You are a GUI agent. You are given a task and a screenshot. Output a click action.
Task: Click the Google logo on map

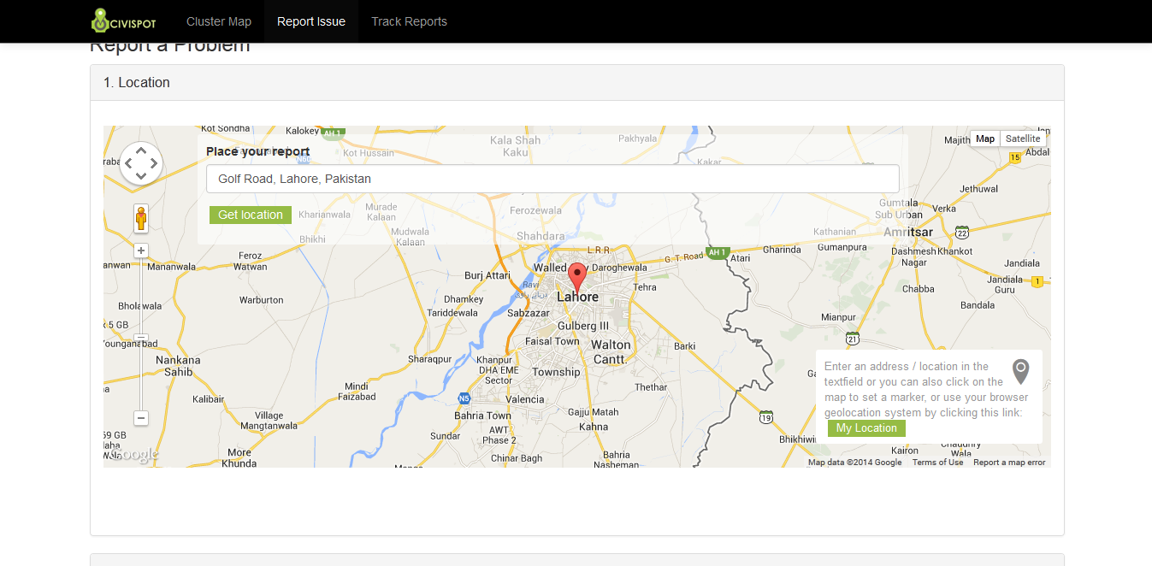(133, 455)
